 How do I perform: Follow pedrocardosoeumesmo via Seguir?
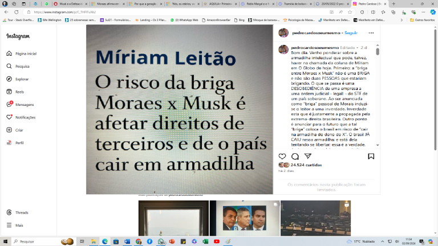coord(351,33)
